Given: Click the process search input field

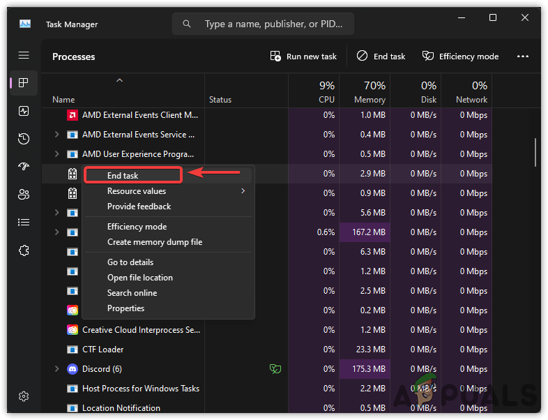Looking at the screenshot, I should tap(263, 24).
